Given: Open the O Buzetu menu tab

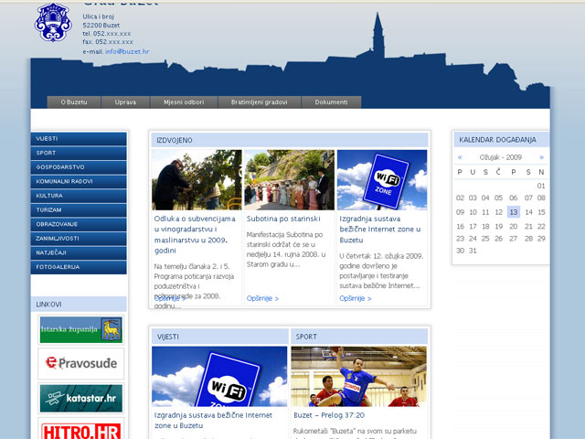Looking at the screenshot, I should click(74, 102).
